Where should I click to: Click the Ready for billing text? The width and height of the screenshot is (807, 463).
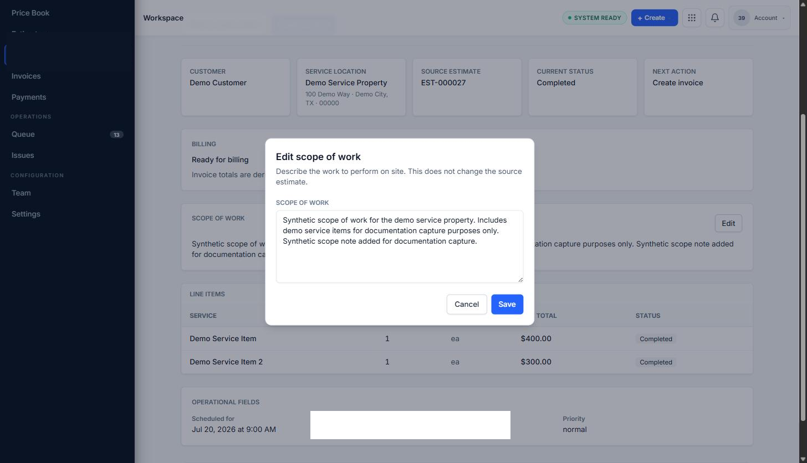(x=220, y=160)
